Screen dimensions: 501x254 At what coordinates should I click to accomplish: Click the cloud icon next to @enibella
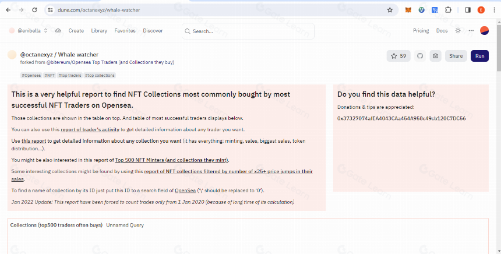pos(58,31)
